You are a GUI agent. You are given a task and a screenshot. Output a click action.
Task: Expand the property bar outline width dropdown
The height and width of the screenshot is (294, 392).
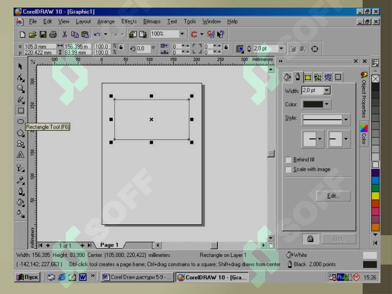[x=281, y=48]
